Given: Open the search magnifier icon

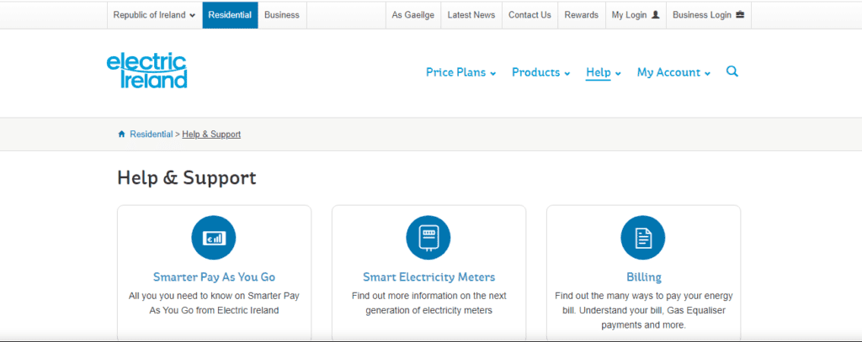Looking at the screenshot, I should (732, 71).
